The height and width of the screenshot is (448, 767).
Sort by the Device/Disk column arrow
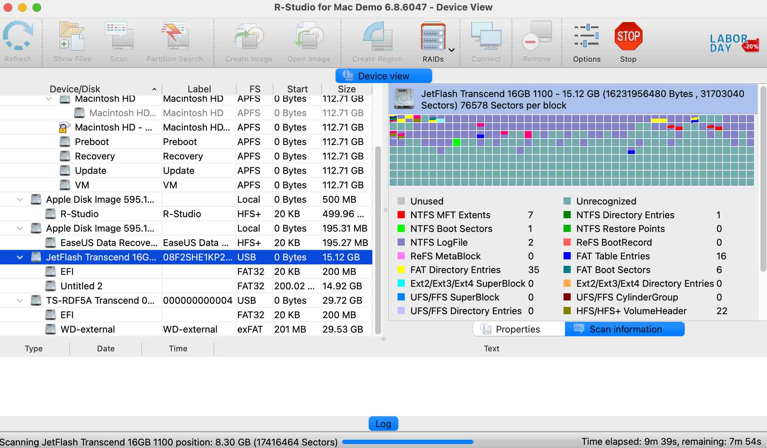click(x=154, y=89)
